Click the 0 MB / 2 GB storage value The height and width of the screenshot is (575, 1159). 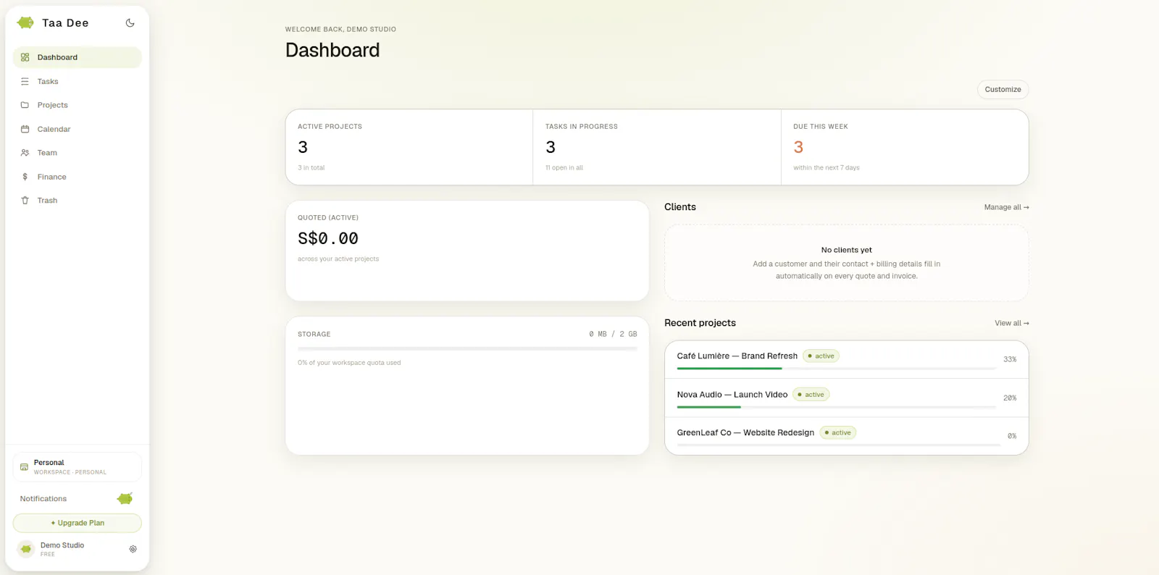pos(613,334)
